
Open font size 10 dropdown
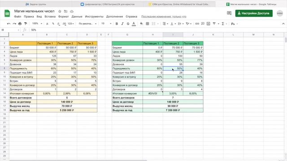[106, 24]
